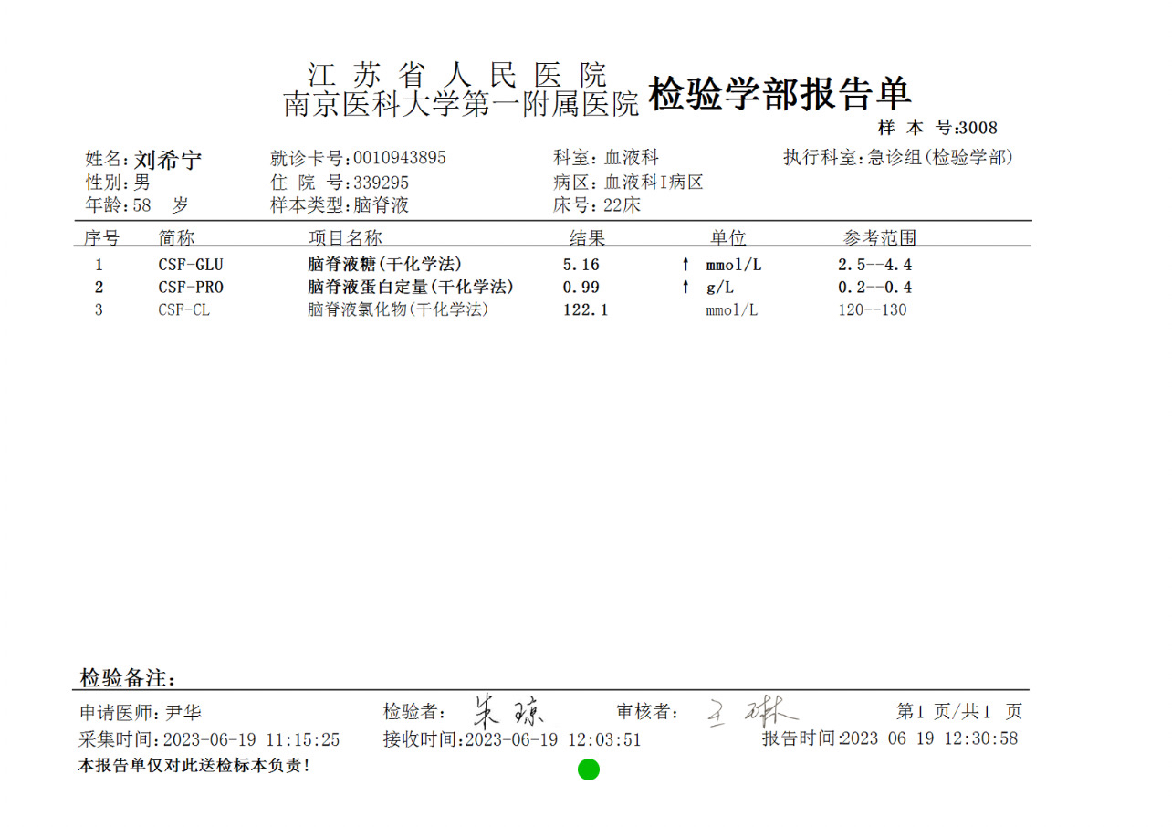1172x827 pixels.
Task: Click the page indicator 第1 页/共1 页
Action: 959,712
